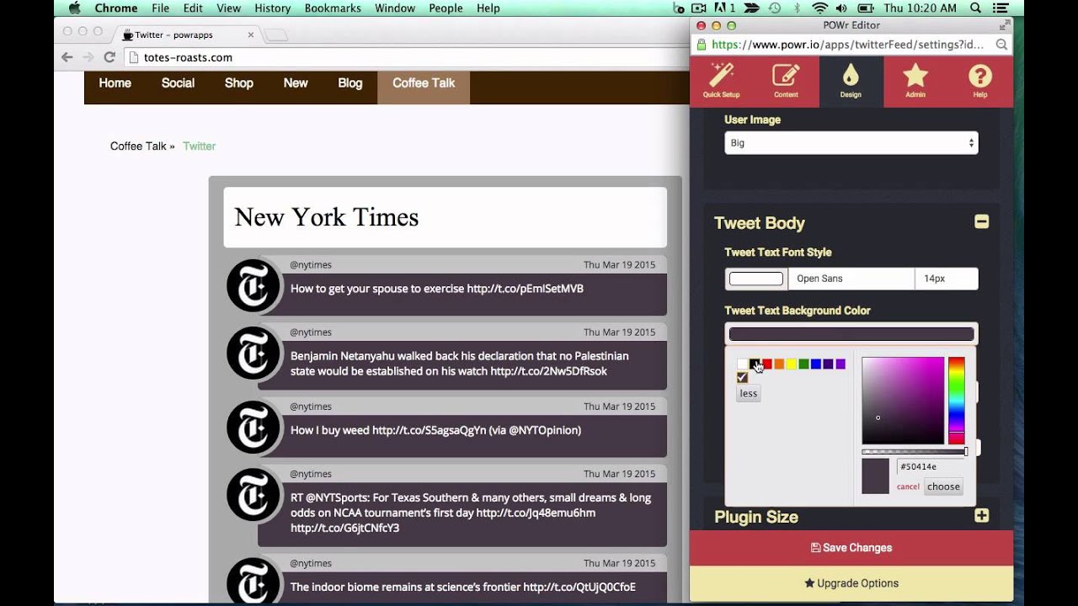
Task: Open Blog in site navigation
Action: [350, 82]
